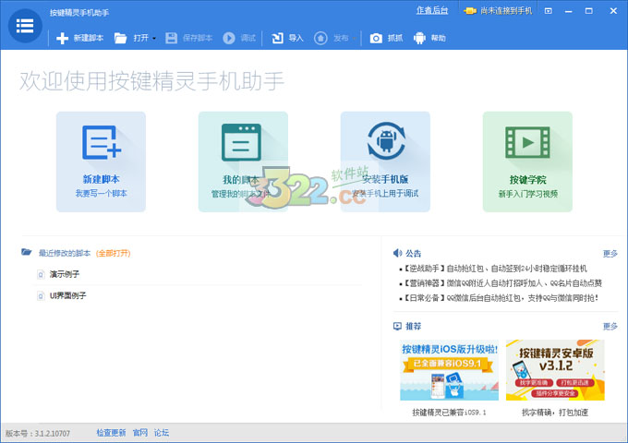Open the UI界面例子 recent script
628x443 pixels.
(x=68, y=296)
